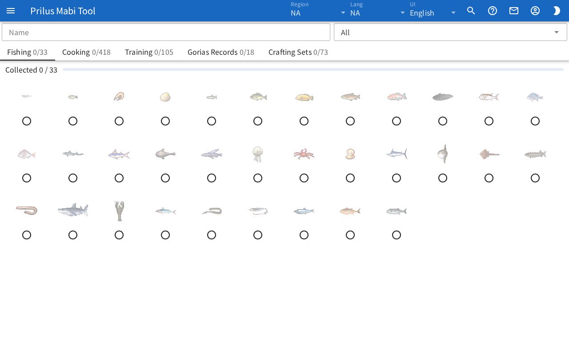This screenshot has height=356, width=569.
Task: Select the Crafting Sets tab
Action: click(298, 52)
